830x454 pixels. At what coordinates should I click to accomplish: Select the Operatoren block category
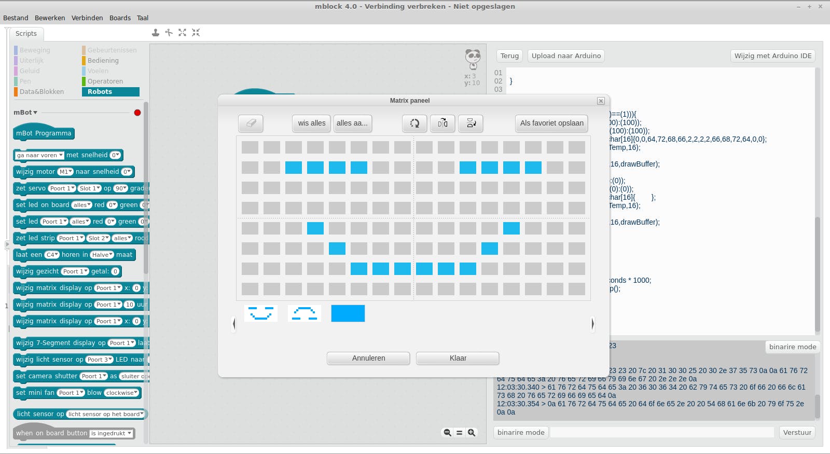[105, 81]
